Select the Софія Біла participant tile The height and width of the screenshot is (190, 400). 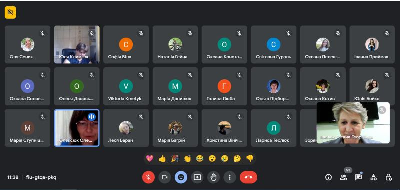126,44
